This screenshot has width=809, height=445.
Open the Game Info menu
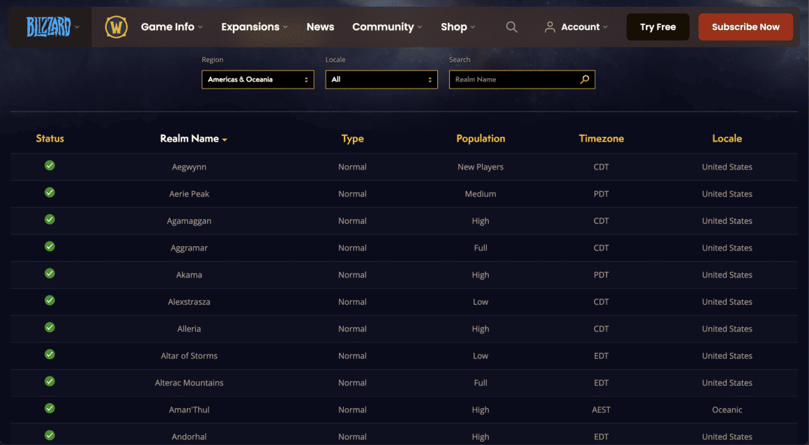pos(168,27)
